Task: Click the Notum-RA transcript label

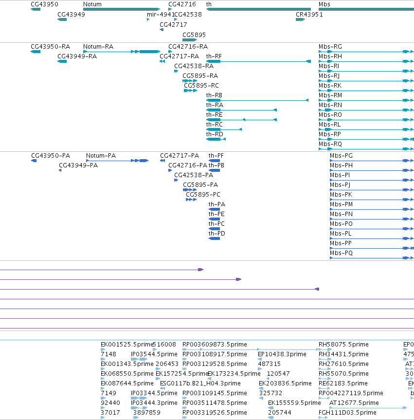Action: (98, 47)
